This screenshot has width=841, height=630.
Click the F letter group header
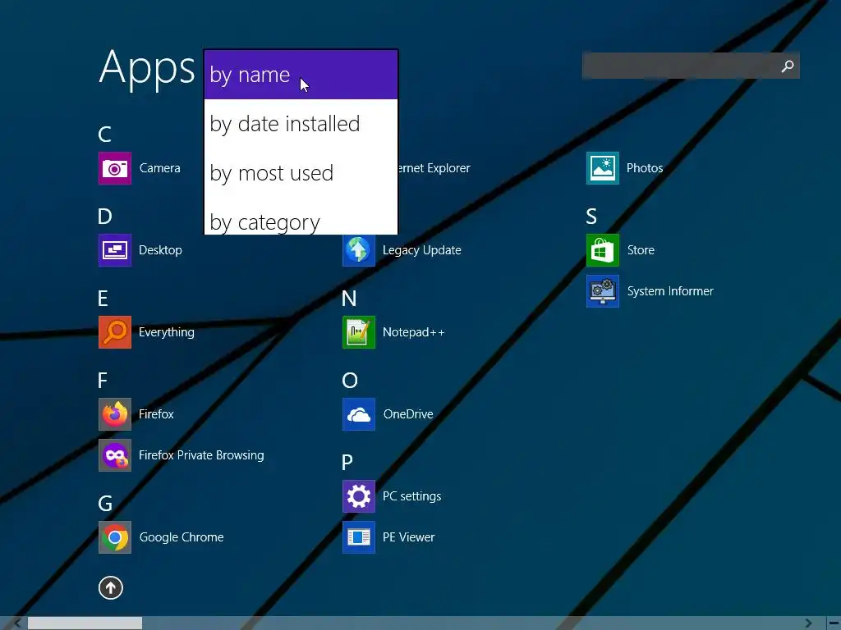103,381
